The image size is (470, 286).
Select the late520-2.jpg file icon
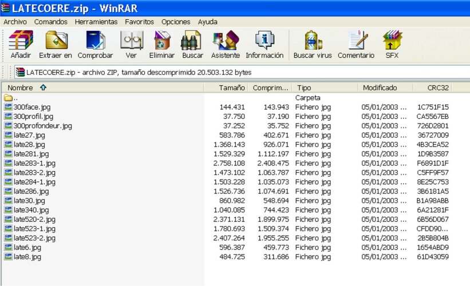coord(9,219)
